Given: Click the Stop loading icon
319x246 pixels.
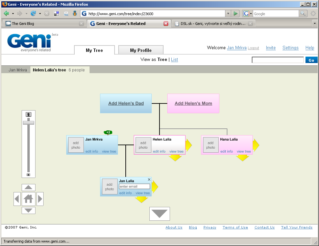Looking at the screenshot, I should 47,13.
